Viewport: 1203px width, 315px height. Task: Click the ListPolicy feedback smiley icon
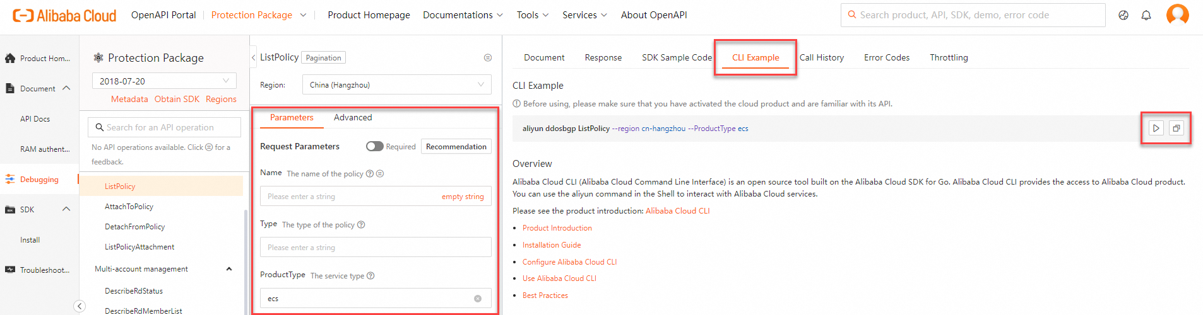coord(488,58)
